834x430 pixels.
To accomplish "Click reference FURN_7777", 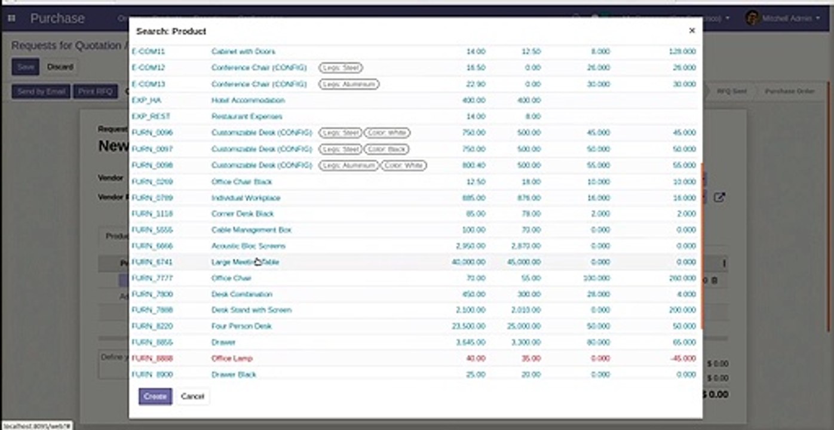I will [152, 278].
